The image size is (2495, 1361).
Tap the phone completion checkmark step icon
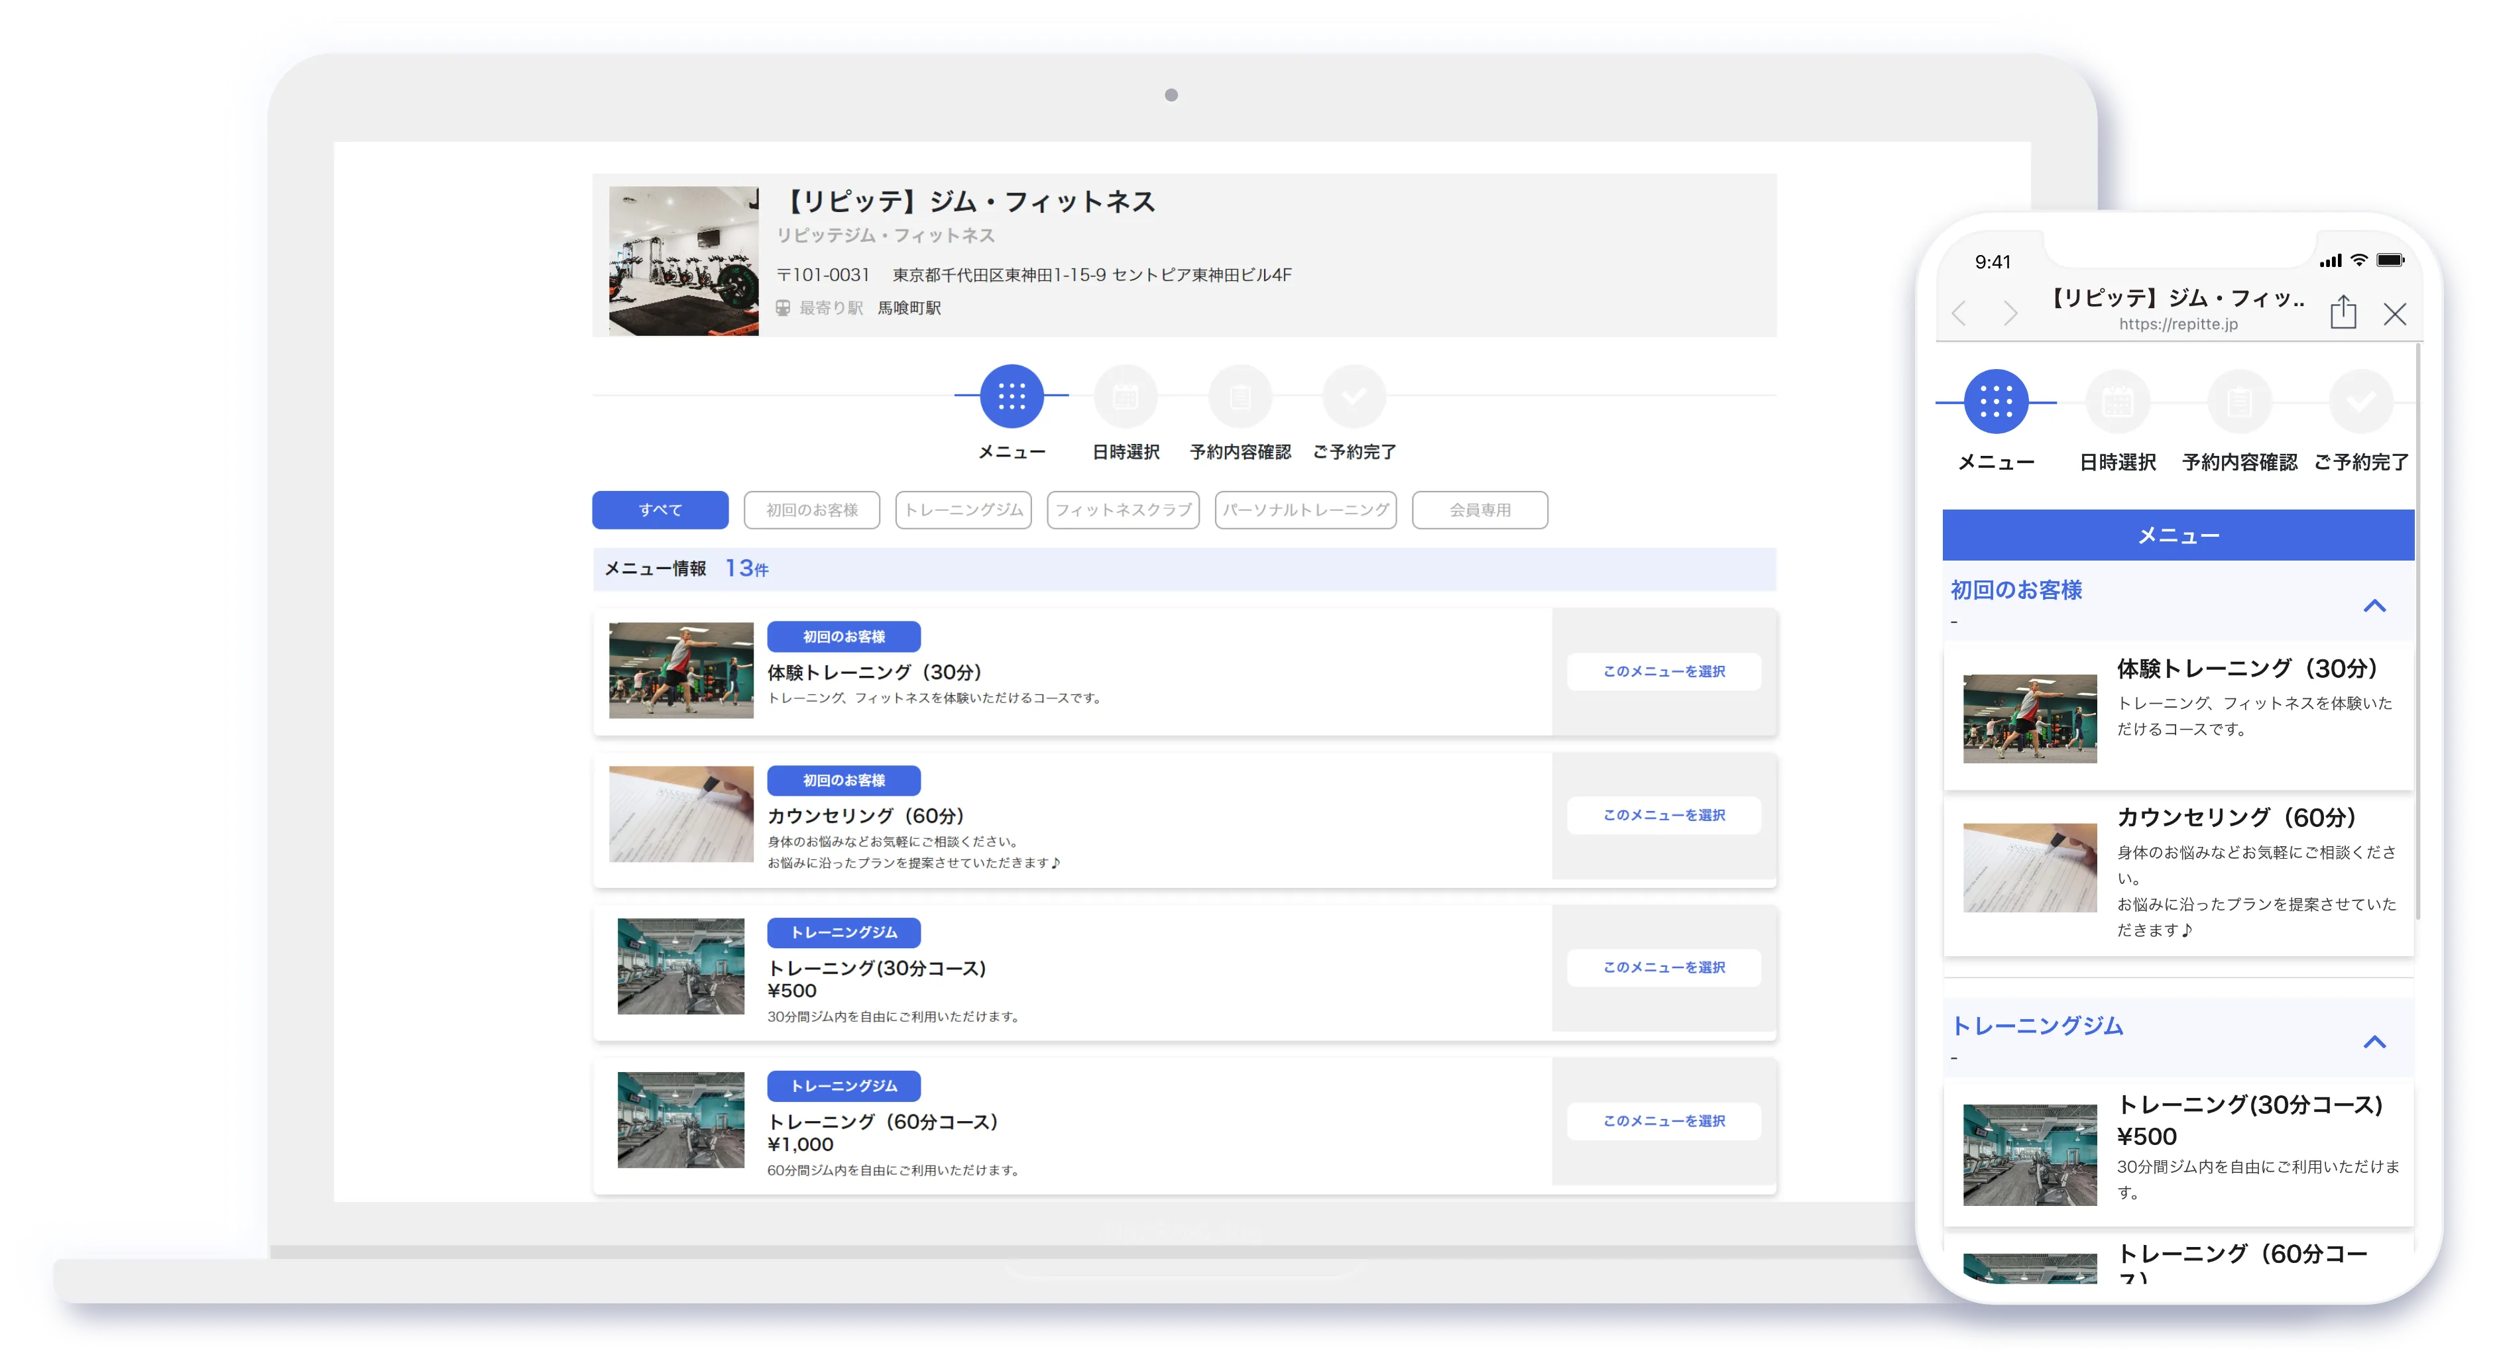point(2360,402)
